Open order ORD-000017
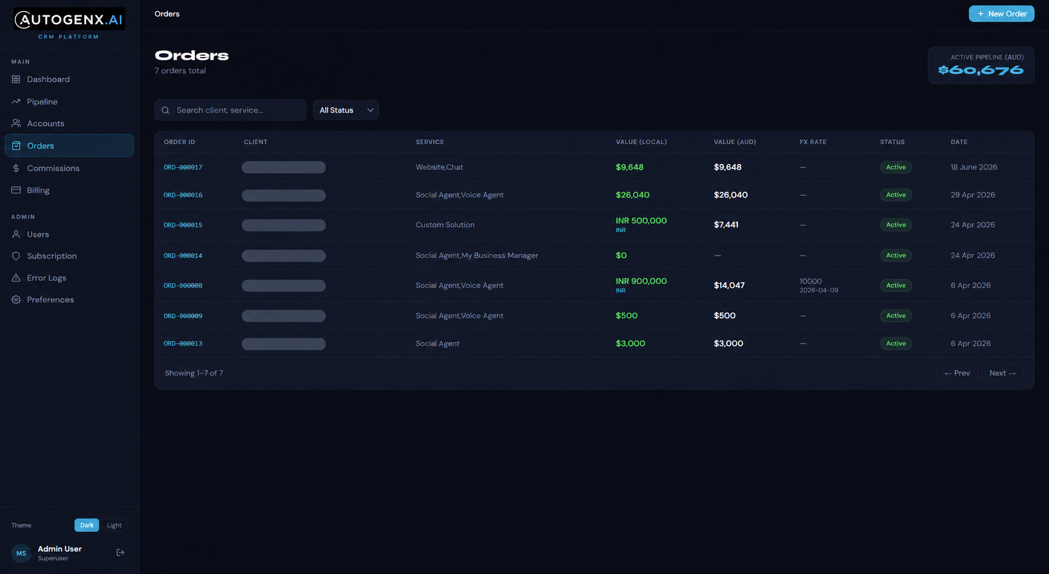Image resolution: width=1049 pixels, height=574 pixels. tap(183, 167)
